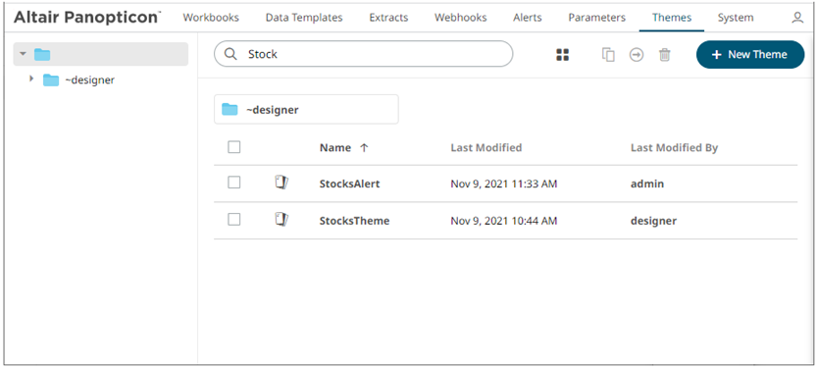Click the move theme arrow icon
The height and width of the screenshot is (368, 817).
637,55
